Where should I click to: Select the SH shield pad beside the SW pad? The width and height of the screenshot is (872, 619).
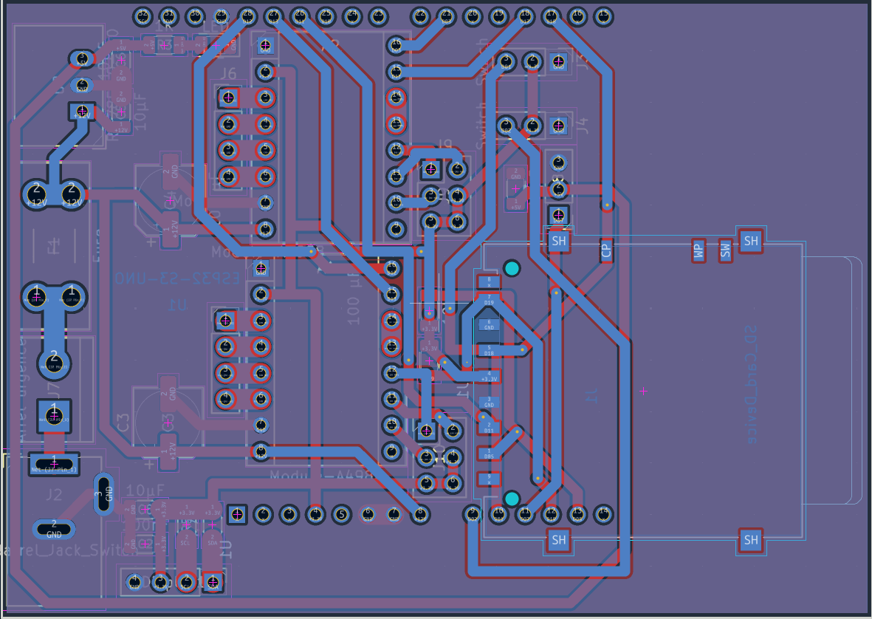click(751, 240)
